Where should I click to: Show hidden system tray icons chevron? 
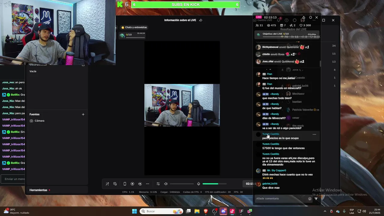(325, 211)
